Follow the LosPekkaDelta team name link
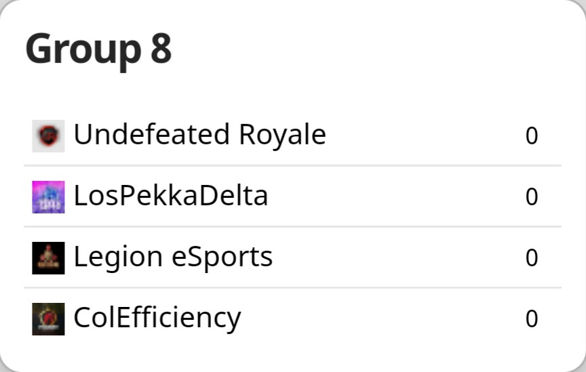 [170, 196]
